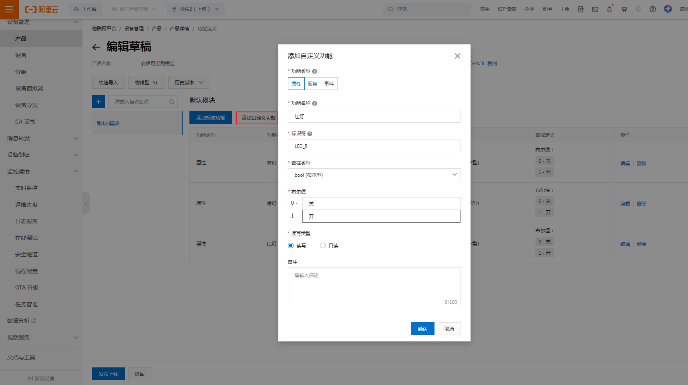
Task: Click the lightbulb tips icon
Action: pyautogui.click(x=638, y=9)
